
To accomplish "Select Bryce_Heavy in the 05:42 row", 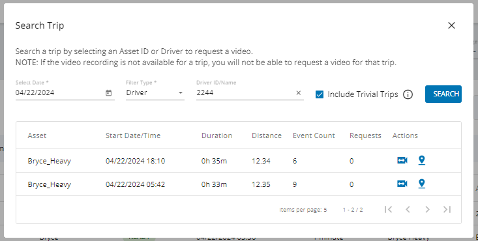I will 50,184.
